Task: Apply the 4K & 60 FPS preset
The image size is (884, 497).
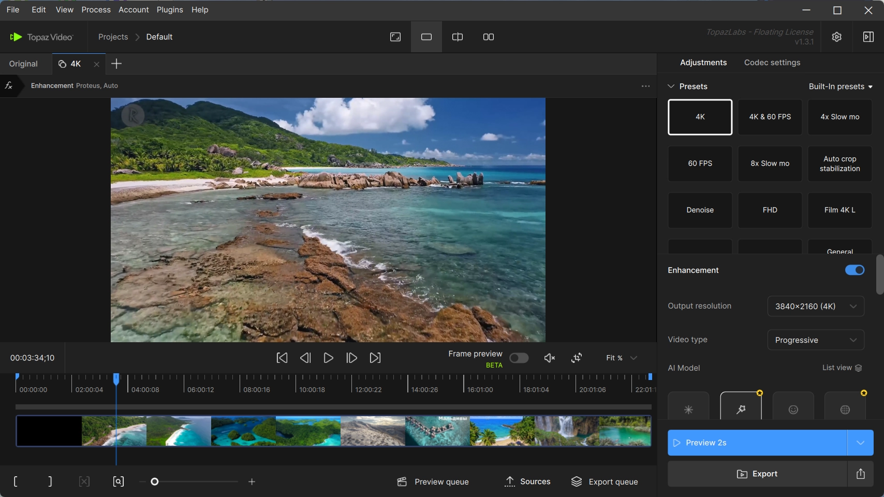Action: click(x=770, y=117)
